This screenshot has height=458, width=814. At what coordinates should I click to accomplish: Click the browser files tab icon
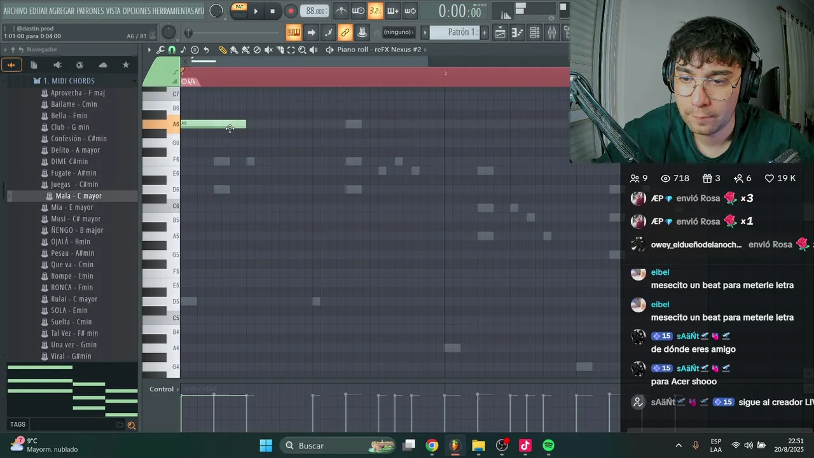click(x=34, y=65)
